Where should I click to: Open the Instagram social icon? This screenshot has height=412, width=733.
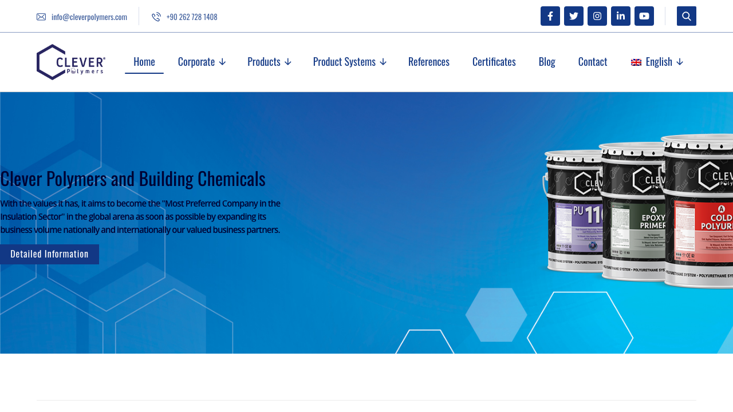(x=597, y=14)
